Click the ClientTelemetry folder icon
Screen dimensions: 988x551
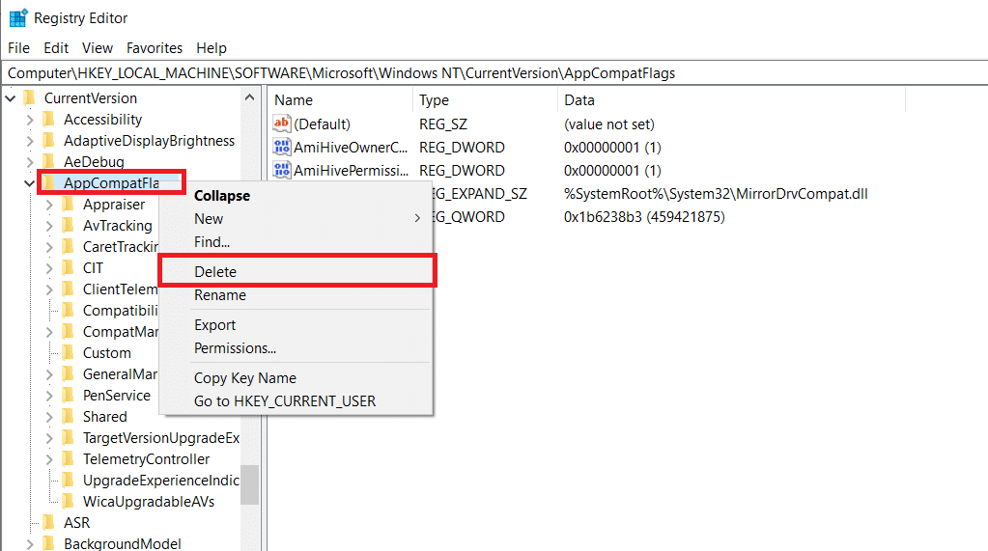click(68, 289)
